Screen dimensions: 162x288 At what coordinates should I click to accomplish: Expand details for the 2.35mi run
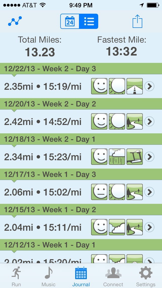coord(149,86)
